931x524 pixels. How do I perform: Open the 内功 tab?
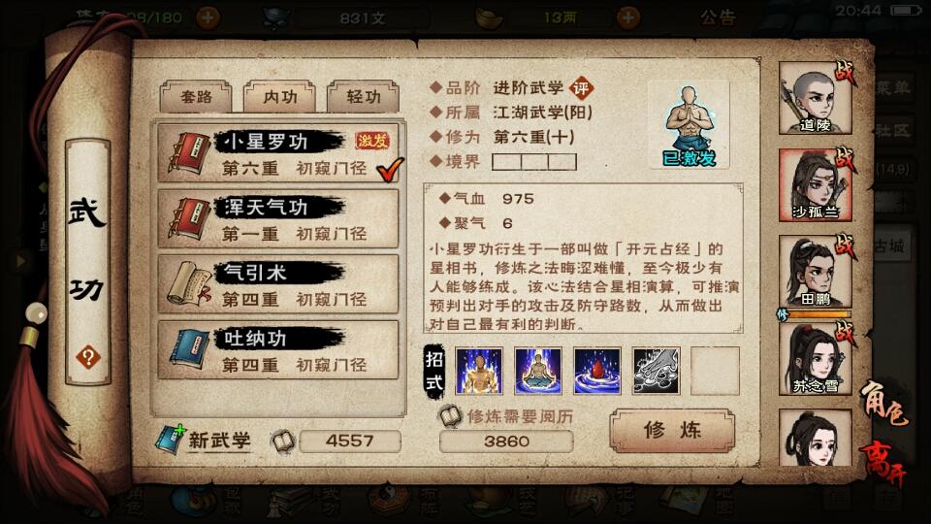coord(279,96)
